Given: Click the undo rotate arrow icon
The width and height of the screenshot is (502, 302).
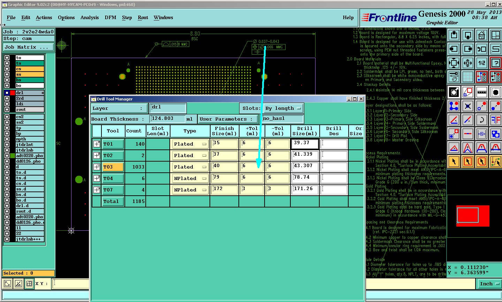Looking at the screenshot, I should 482,49.
